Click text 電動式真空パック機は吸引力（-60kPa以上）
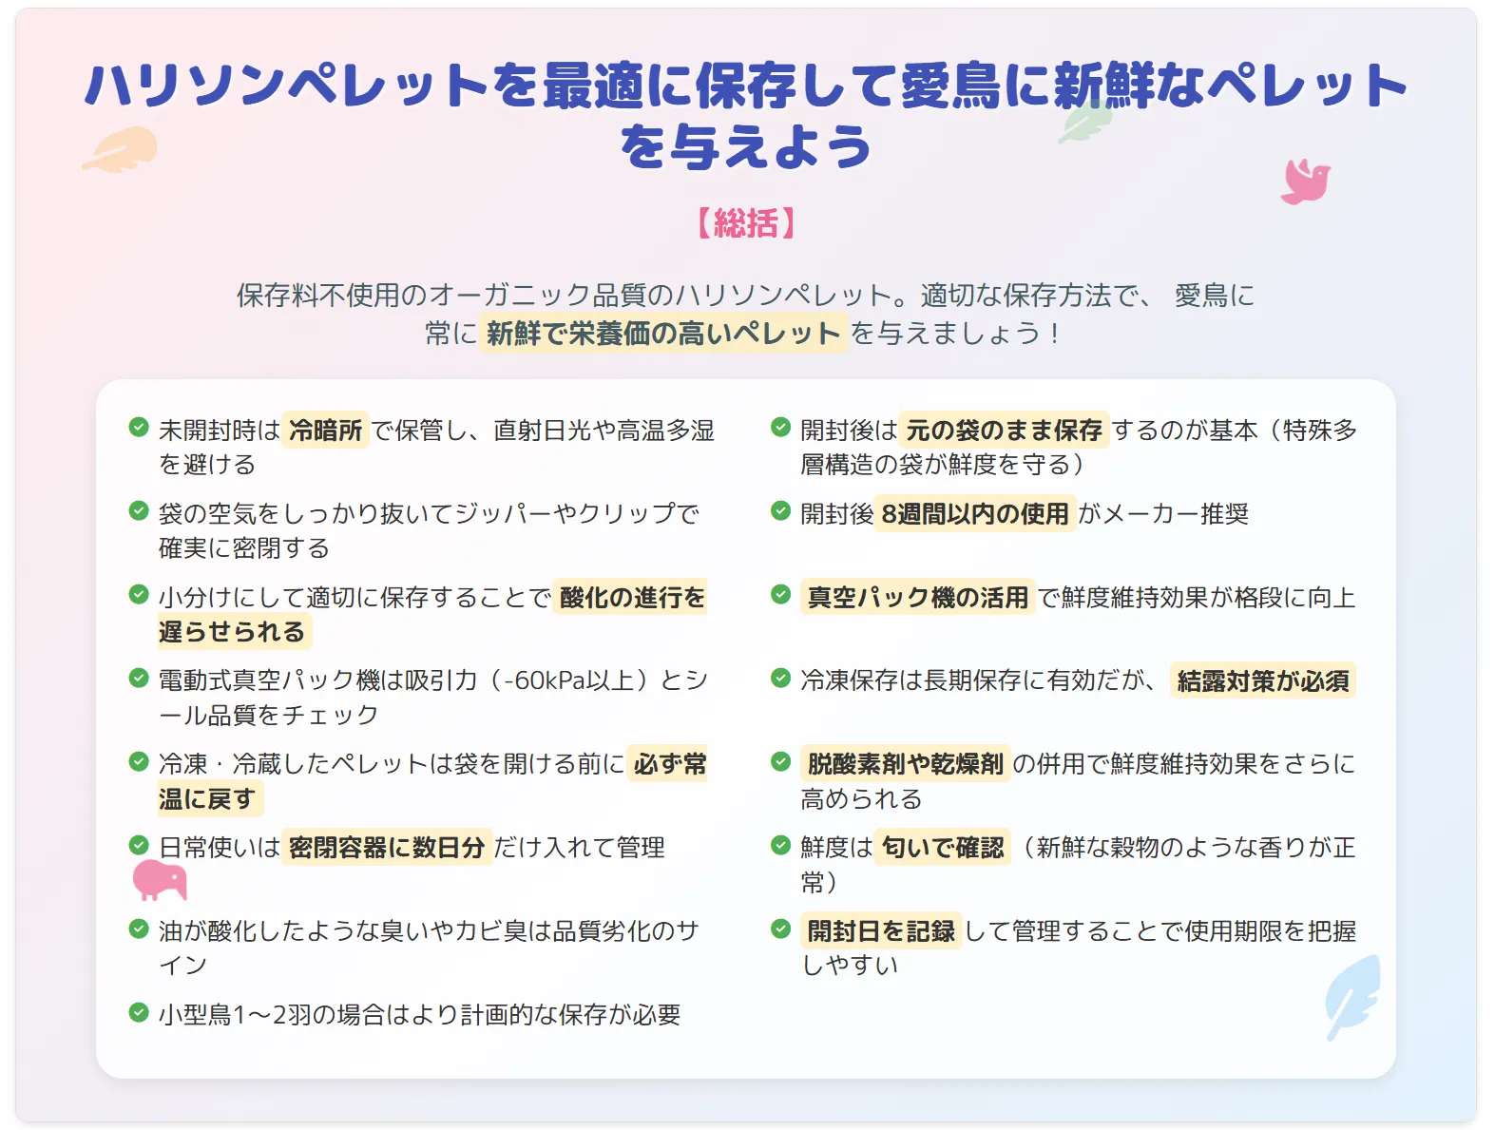This screenshot has width=1495, height=1130. (x=408, y=680)
